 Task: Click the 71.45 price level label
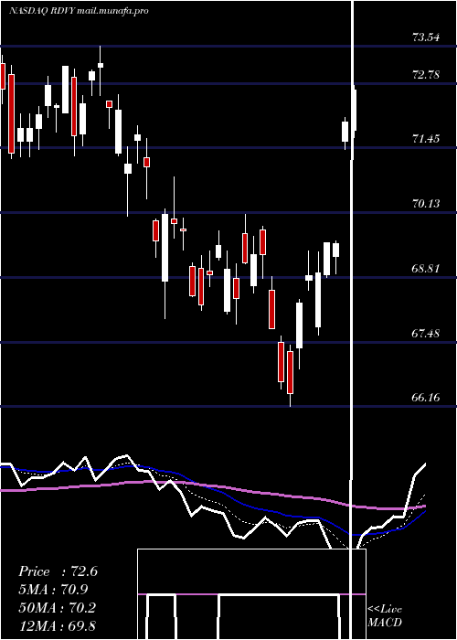pyautogui.click(x=426, y=139)
